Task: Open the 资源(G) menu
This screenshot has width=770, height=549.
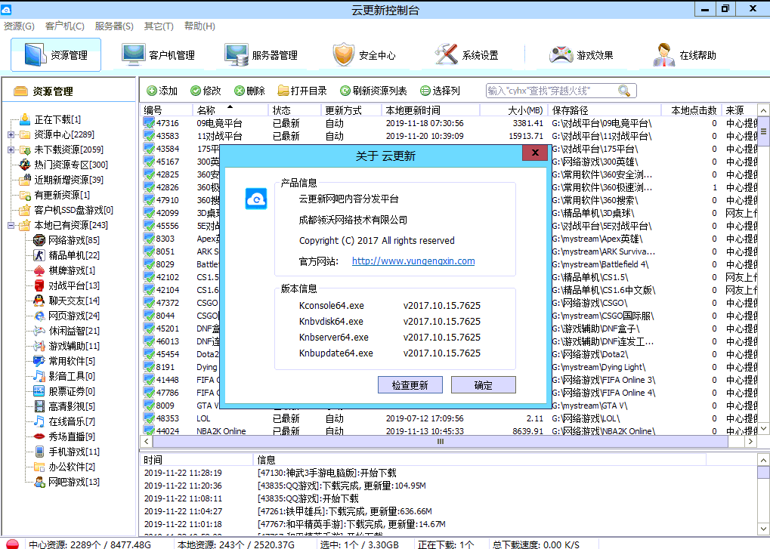Action: (x=19, y=26)
